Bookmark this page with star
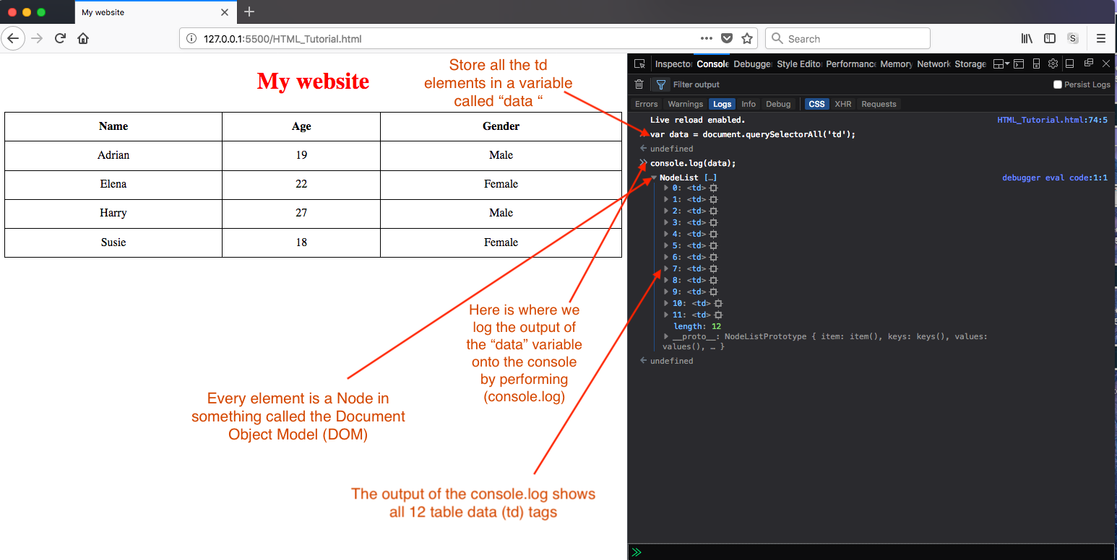Image resolution: width=1117 pixels, height=560 pixels. pyautogui.click(x=747, y=38)
